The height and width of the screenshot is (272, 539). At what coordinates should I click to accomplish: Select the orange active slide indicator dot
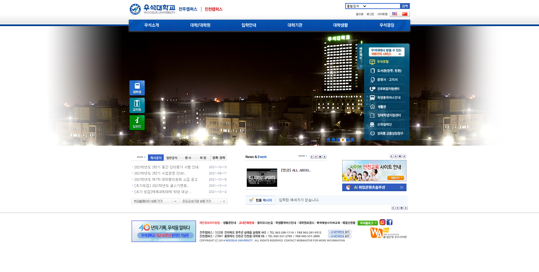(x=343, y=140)
